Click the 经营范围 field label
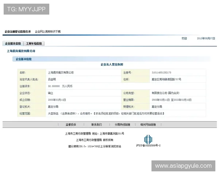The height and width of the screenshot is (175, 219). [25, 114]
